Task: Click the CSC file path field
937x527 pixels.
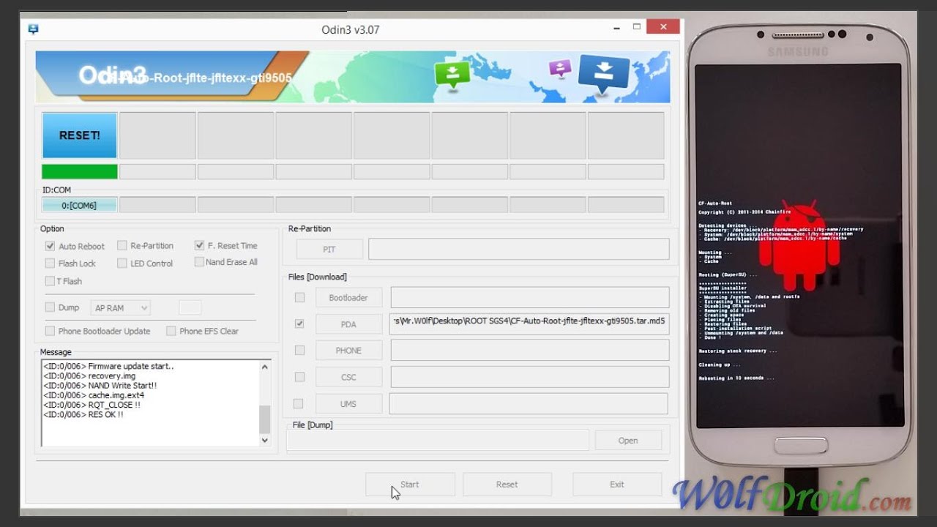Action: [529, 376]
